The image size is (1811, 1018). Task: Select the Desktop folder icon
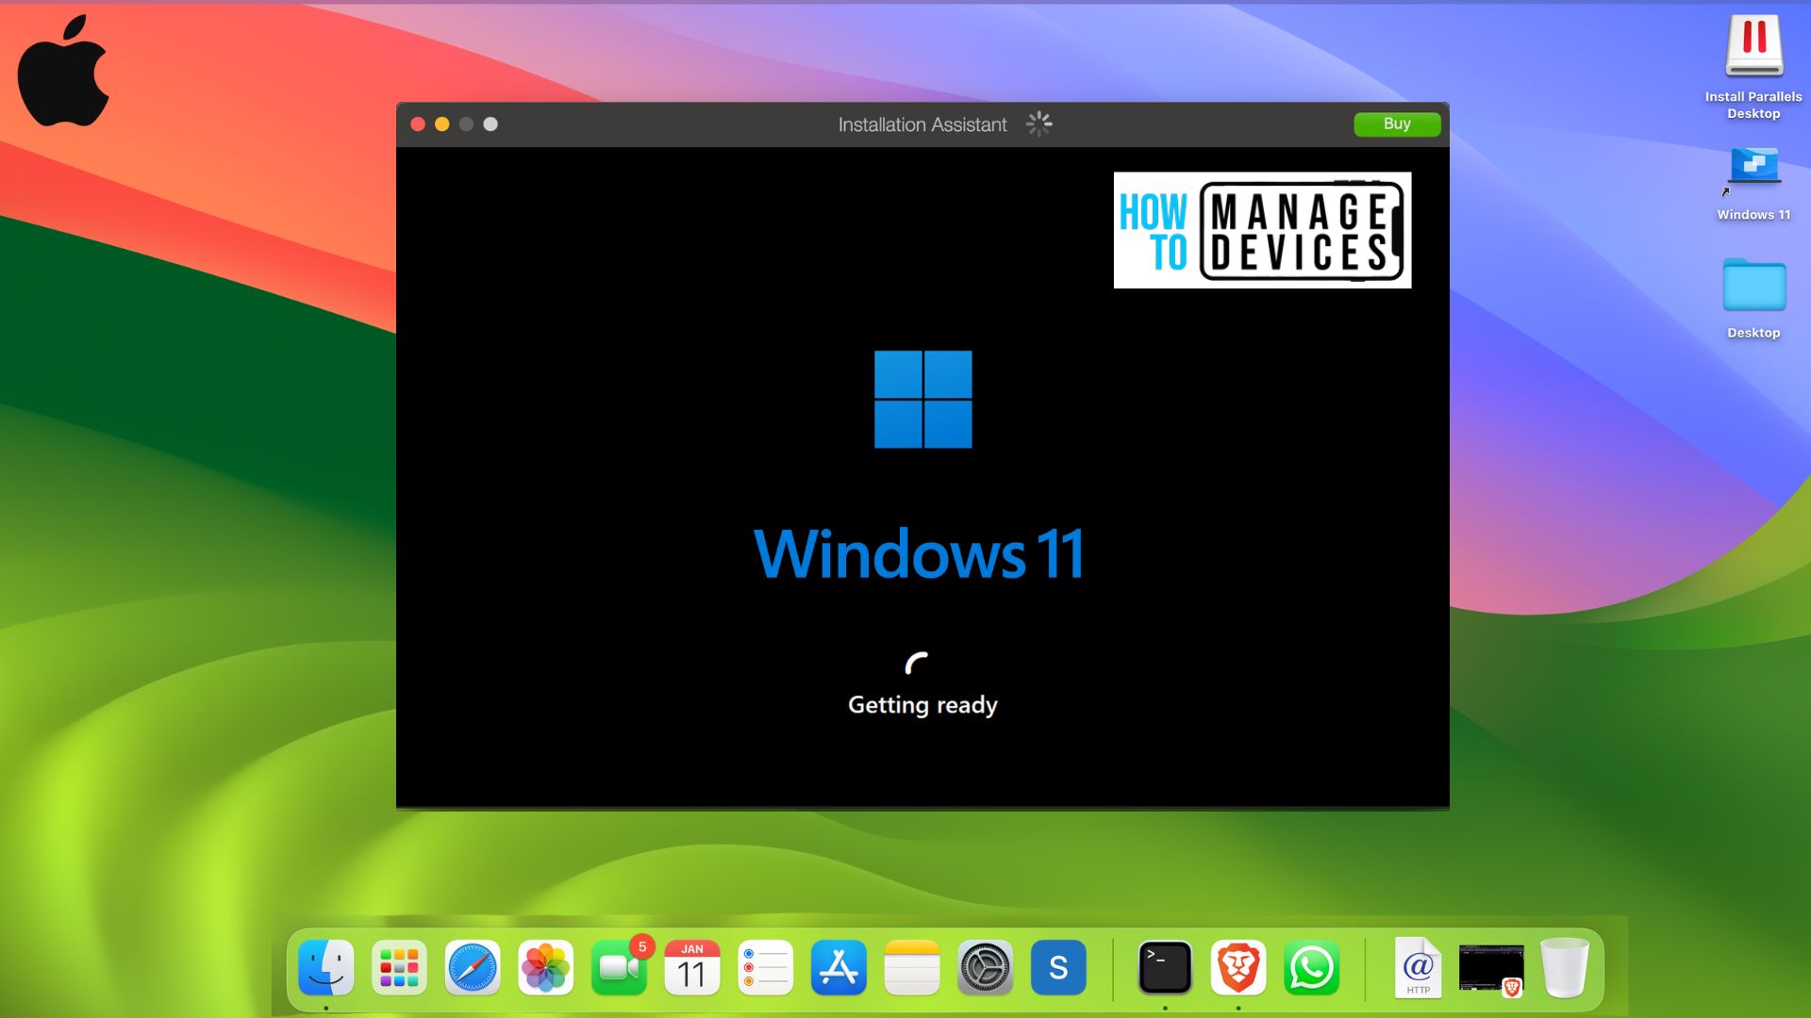click(1753, 286)
